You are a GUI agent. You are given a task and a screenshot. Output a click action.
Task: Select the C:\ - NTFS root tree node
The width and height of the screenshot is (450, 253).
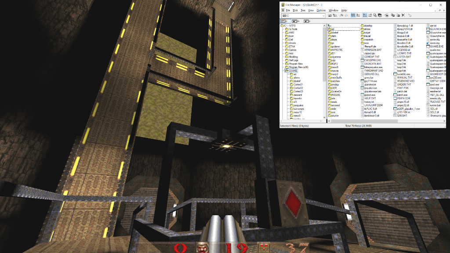click(288, 25)
